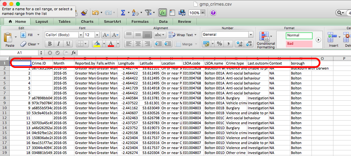Click the Increase Decimal icon
The height and width of the screenshot is (156, 351).
(x=239, y=44)
